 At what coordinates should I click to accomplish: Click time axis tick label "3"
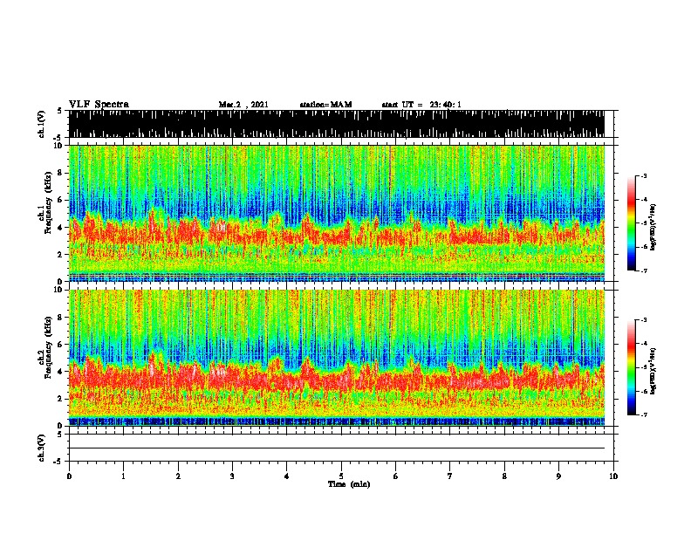(232, 476)
